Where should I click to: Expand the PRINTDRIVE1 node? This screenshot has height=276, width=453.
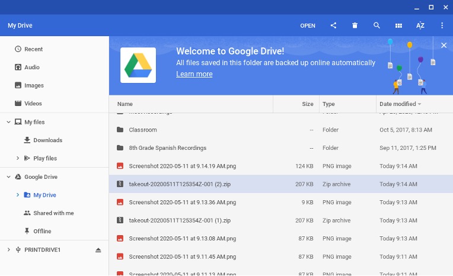[9, 250]
